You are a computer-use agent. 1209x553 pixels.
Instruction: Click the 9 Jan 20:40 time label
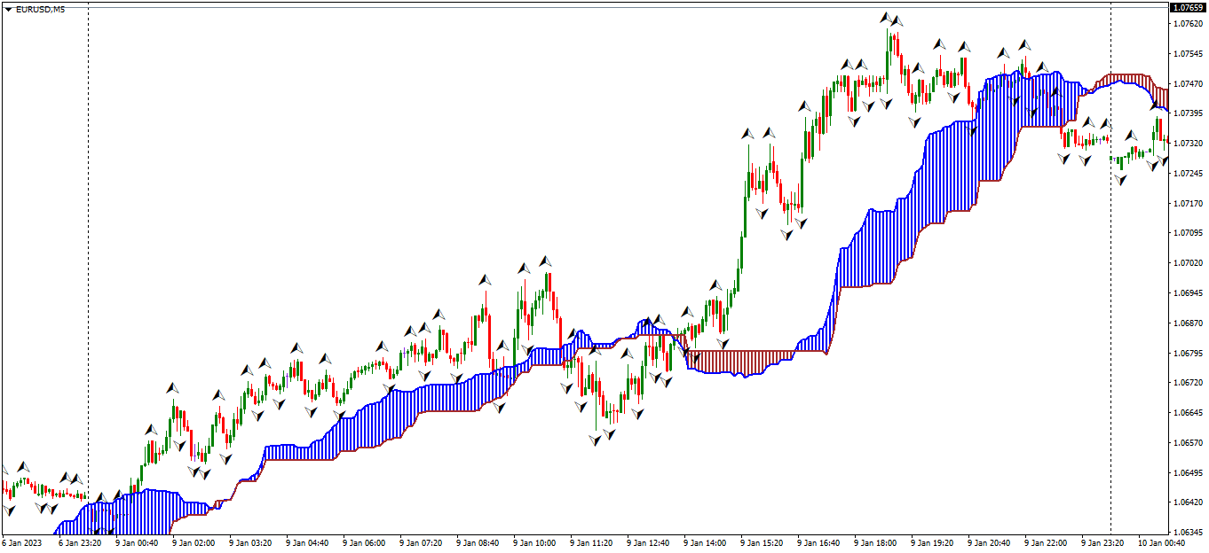pos(989,542)
